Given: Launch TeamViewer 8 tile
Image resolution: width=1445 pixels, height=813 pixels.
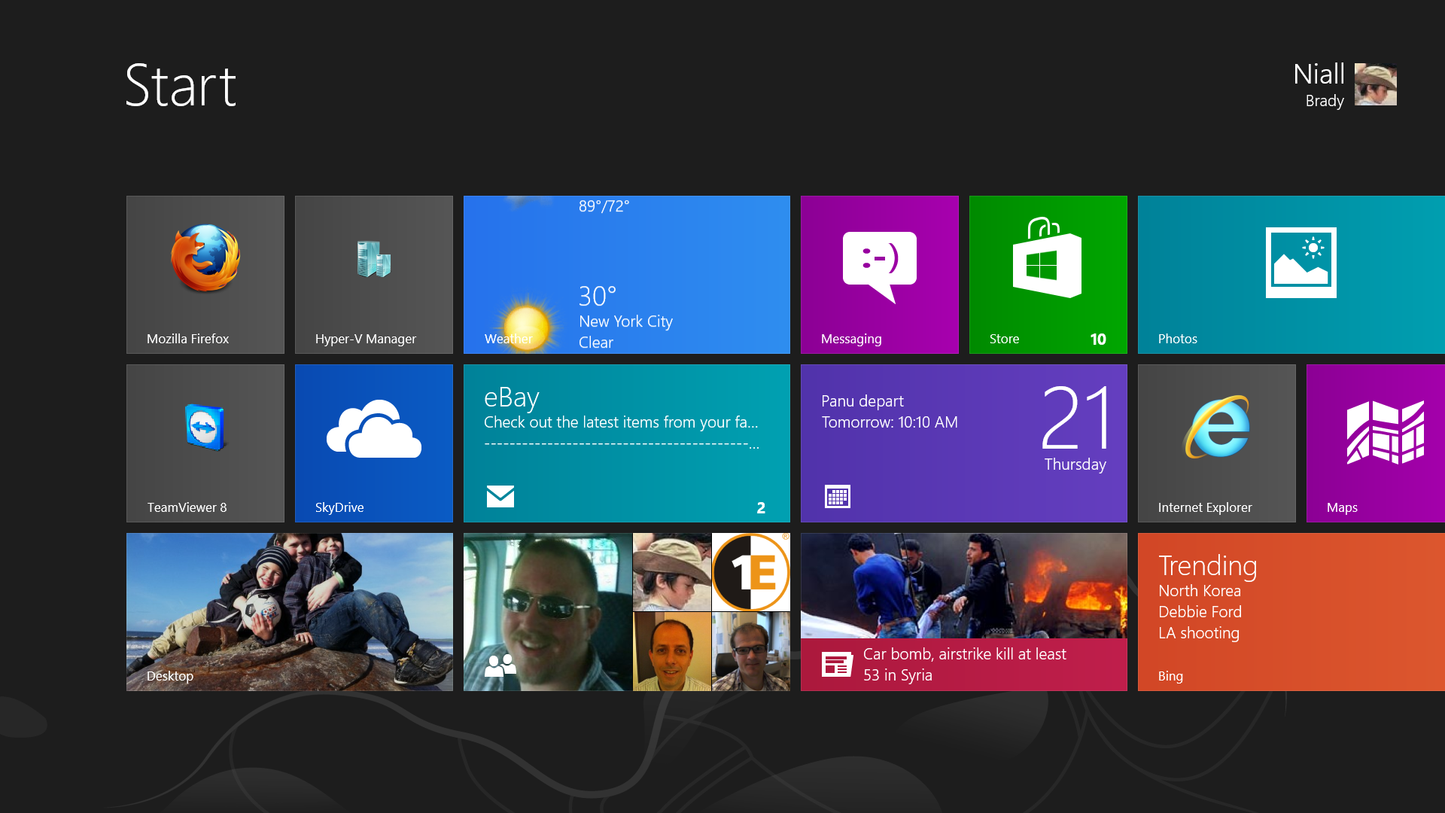Looking at the screenshot, I should point(205,443).
